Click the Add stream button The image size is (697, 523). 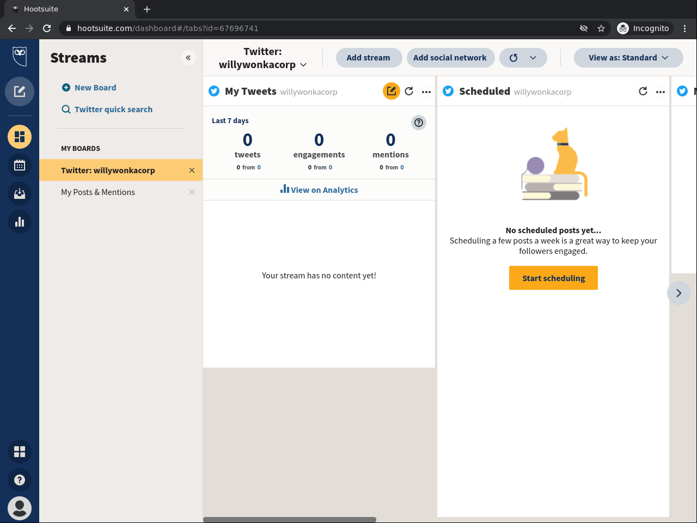[x=369, y=58]
